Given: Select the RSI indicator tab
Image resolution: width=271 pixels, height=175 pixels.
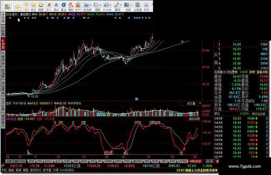Looking at the screenshot, I should pyautogui.click(x=40, y=161).
